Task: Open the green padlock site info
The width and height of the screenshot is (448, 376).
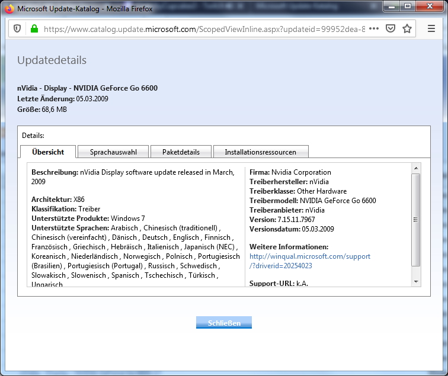Action: [x=34, y=28]
